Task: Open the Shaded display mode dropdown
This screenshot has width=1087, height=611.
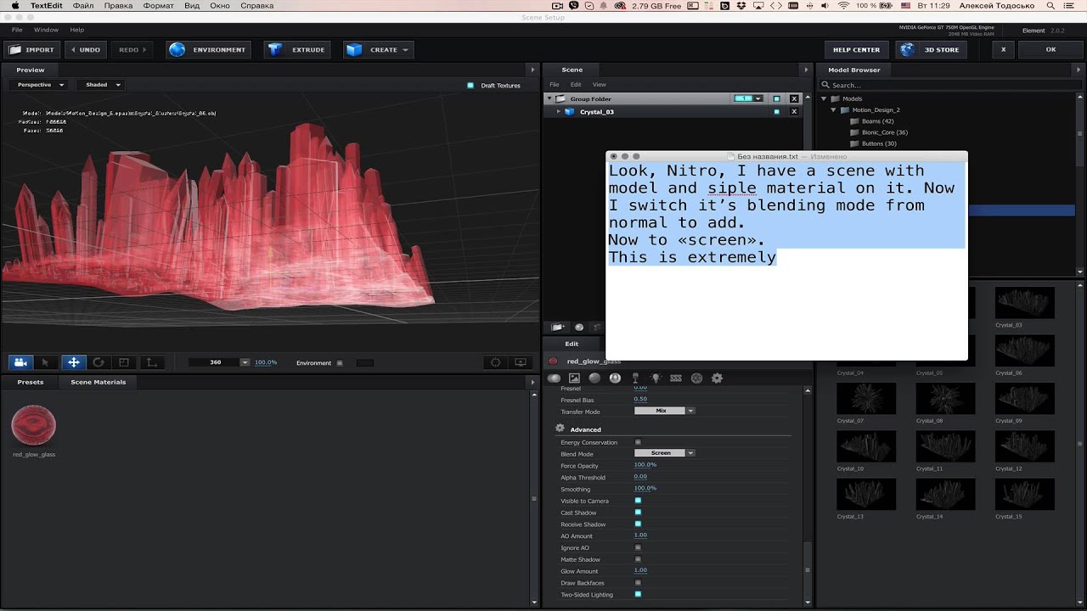Action: pyautogui.click(x=103, y=85)
